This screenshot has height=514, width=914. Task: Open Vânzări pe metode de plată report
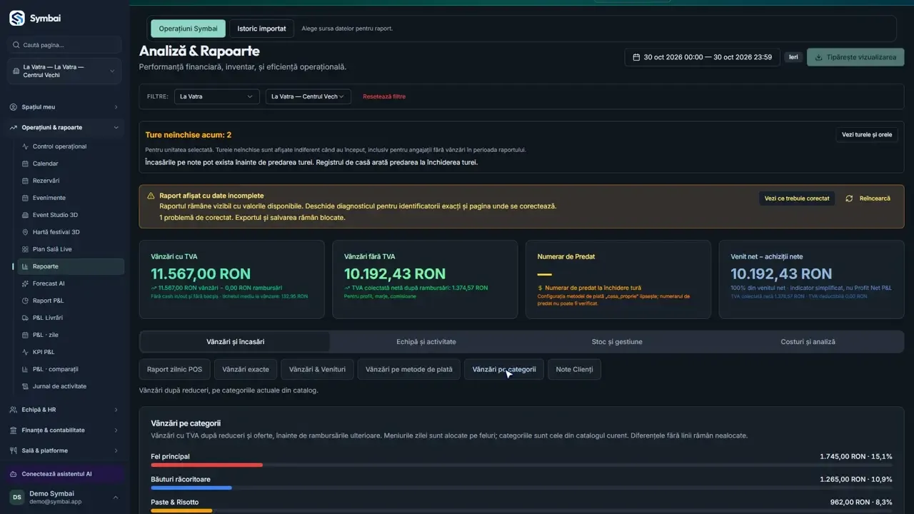tap(409, 369)
